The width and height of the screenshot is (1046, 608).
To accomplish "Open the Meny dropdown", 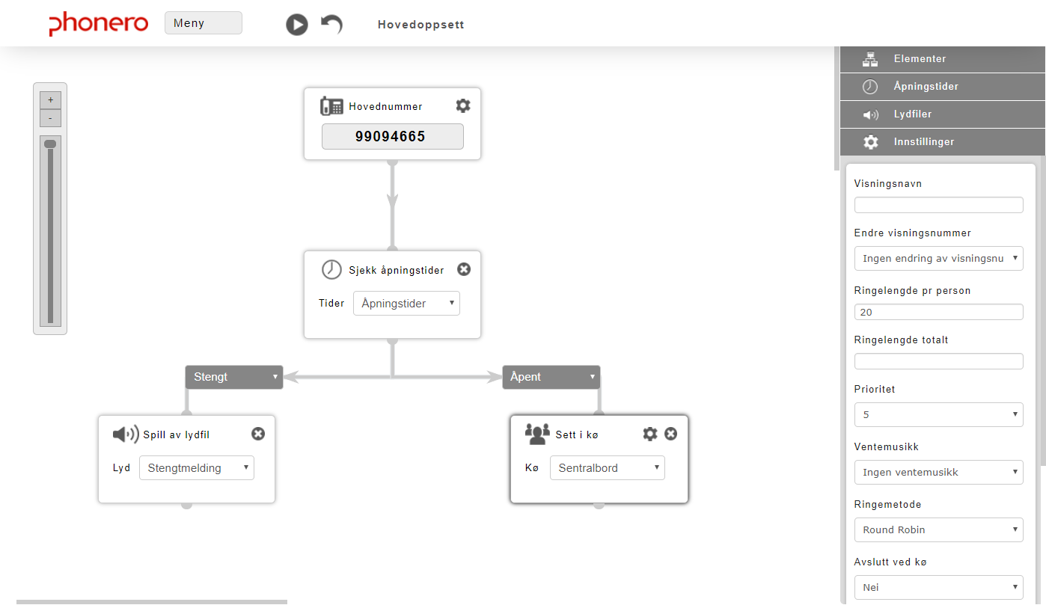I will click(x=204, y=23).
